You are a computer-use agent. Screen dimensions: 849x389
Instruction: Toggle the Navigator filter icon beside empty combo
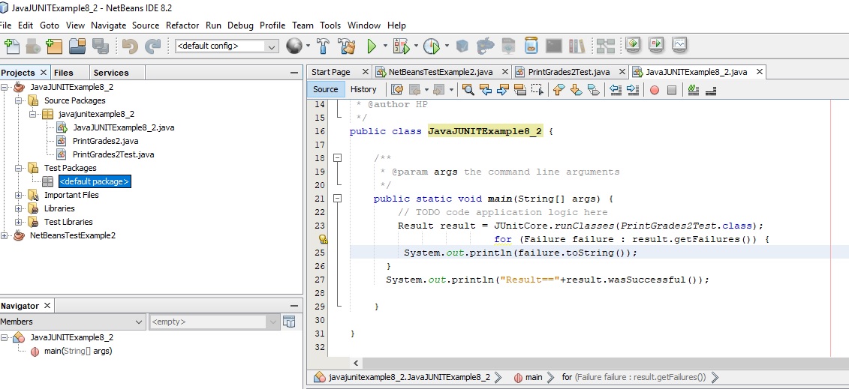pyautogui.click(x=290, y=322)
